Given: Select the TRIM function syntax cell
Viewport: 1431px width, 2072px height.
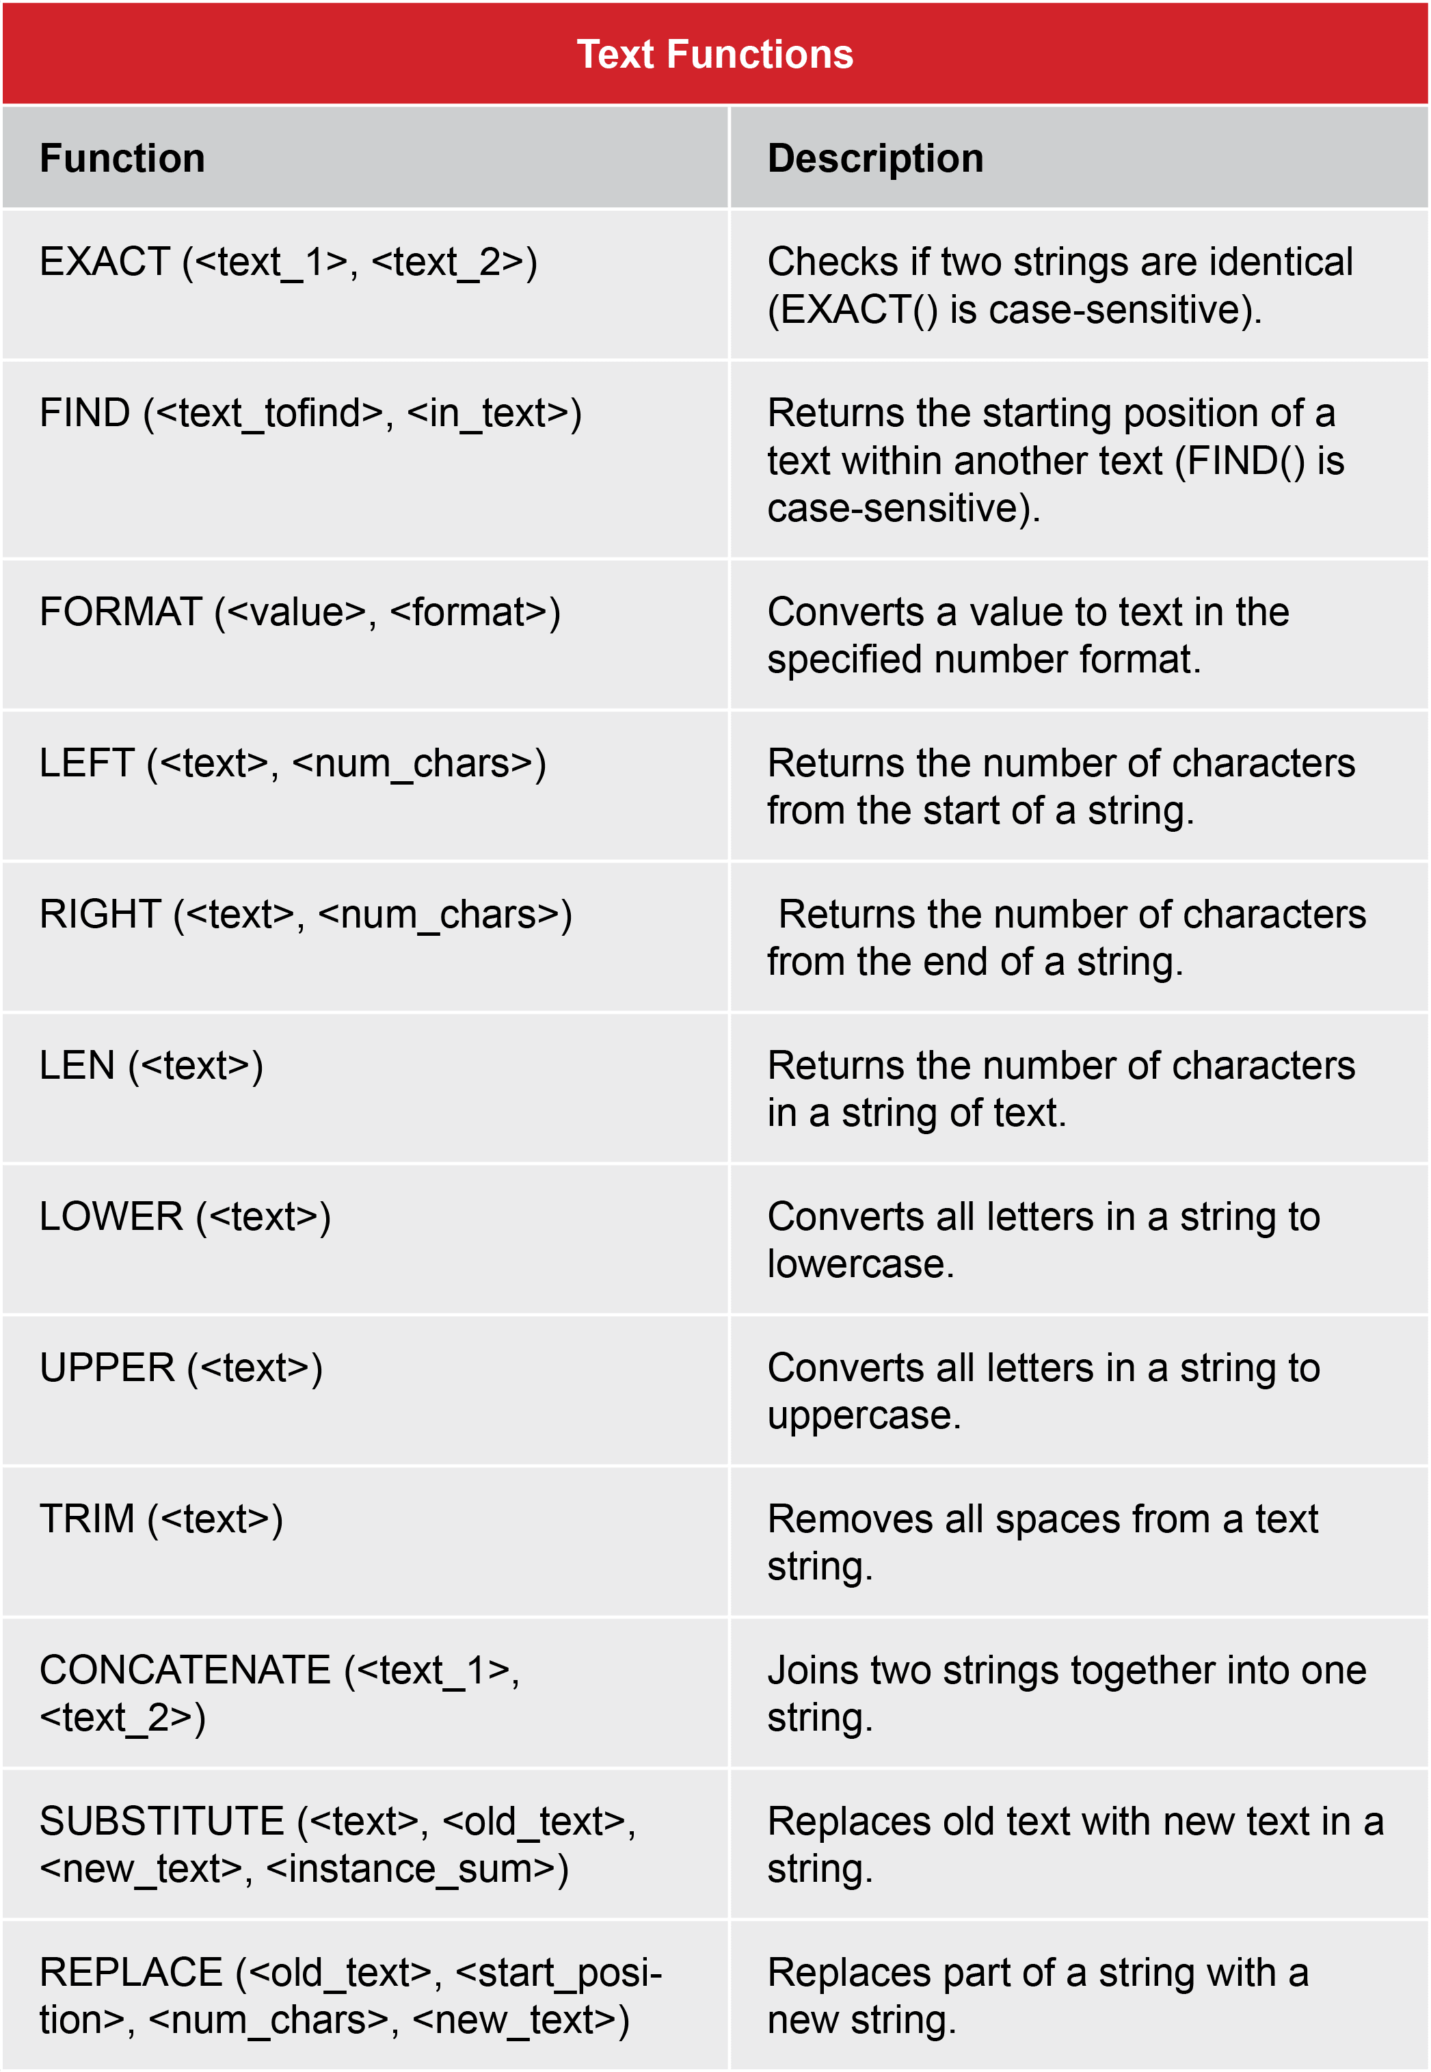Looking at the screenshot, I should pyautogui.click(x=161, y=1519).
